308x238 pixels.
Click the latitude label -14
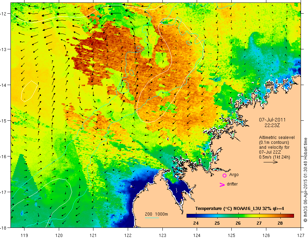coord(4,85)
